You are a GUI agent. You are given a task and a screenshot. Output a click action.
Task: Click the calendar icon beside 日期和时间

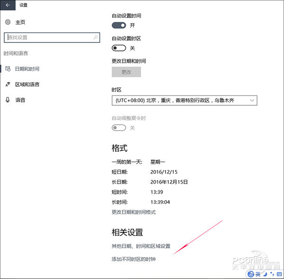click(8, 68)
